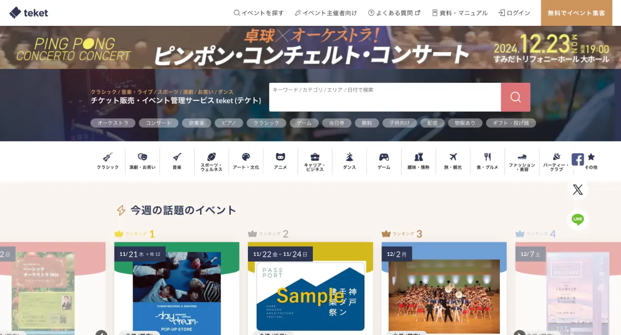Click the carousel previous arrow
Viewport: 621px width, 335px height.
tap(101, 332)
